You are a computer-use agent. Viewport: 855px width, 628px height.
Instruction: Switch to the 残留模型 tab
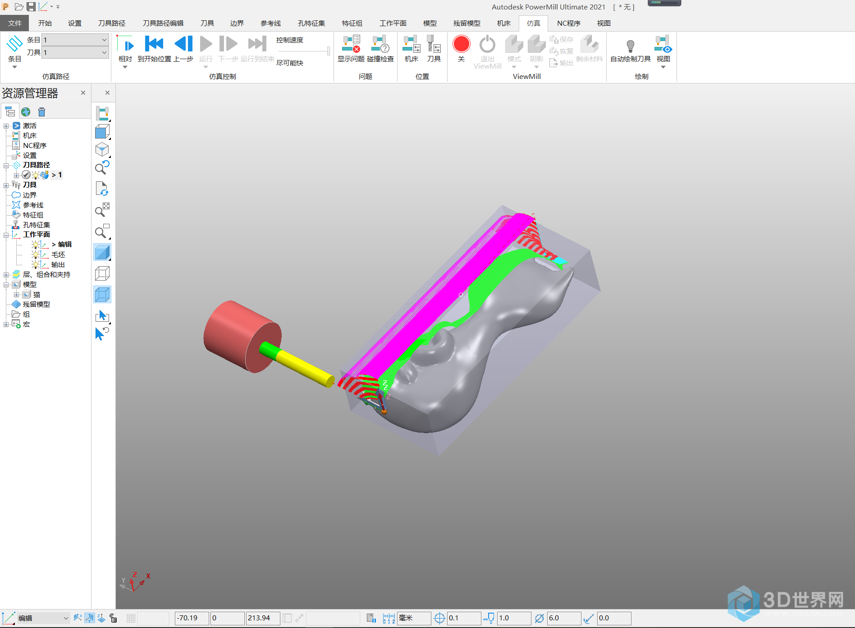click(x=466, y=23)
